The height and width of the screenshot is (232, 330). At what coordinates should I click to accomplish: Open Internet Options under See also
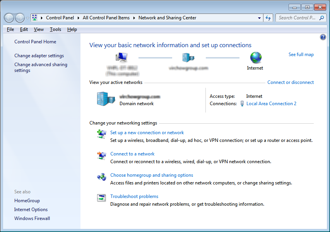pos(31,210)
